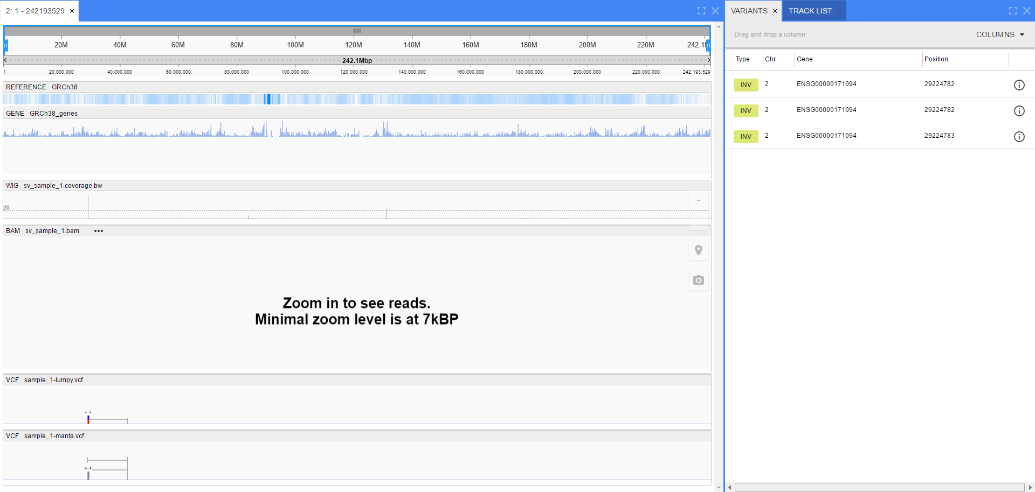This screenshot has width=1035, height=492.
Task: Select the 2: 1 - 242193529 browser tab
Action: tap(35, 11)
